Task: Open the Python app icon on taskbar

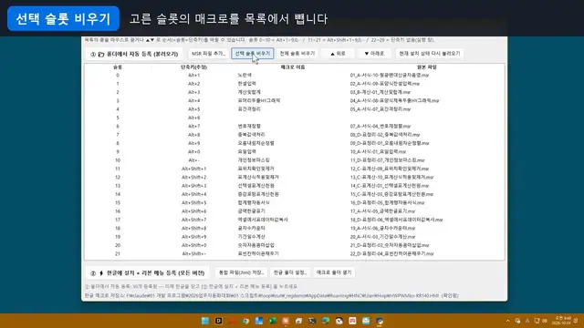Action: coord(380,321)
